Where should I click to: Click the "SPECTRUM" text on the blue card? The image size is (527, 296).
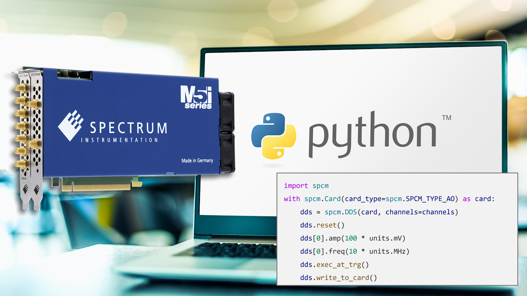point(129,128)
